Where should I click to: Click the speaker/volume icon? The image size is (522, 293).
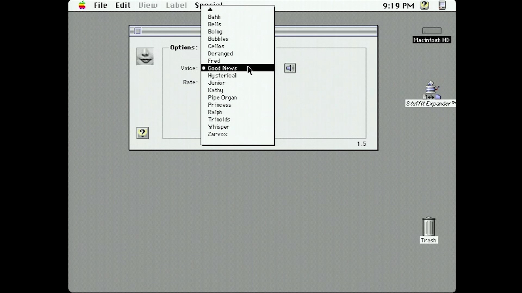pyautogui.click(x=290, y=68)
